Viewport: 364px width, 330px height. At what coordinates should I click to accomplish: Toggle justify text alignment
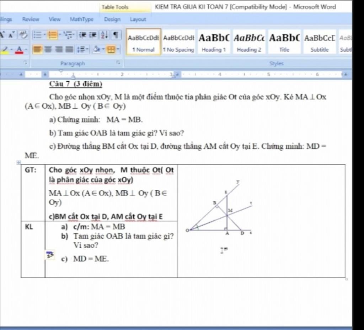[x=69, y=49]
